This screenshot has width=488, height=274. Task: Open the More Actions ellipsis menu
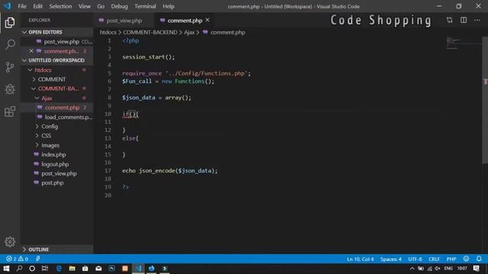click(x=477, y=21)
